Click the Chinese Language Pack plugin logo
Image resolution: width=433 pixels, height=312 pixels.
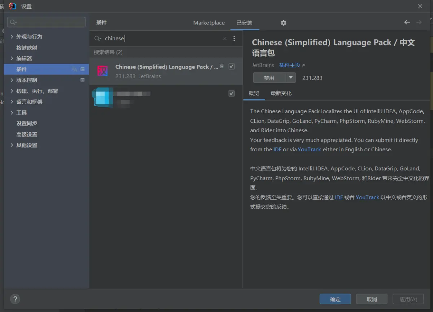coord(102,71)
